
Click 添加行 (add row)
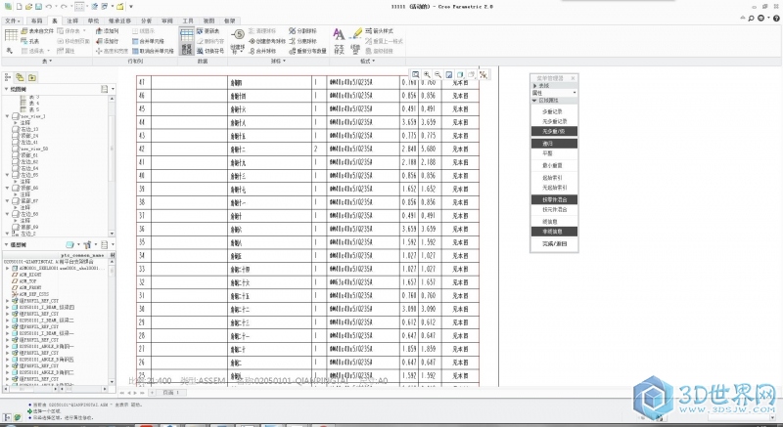pyautogui.click(x=108, y=41)
